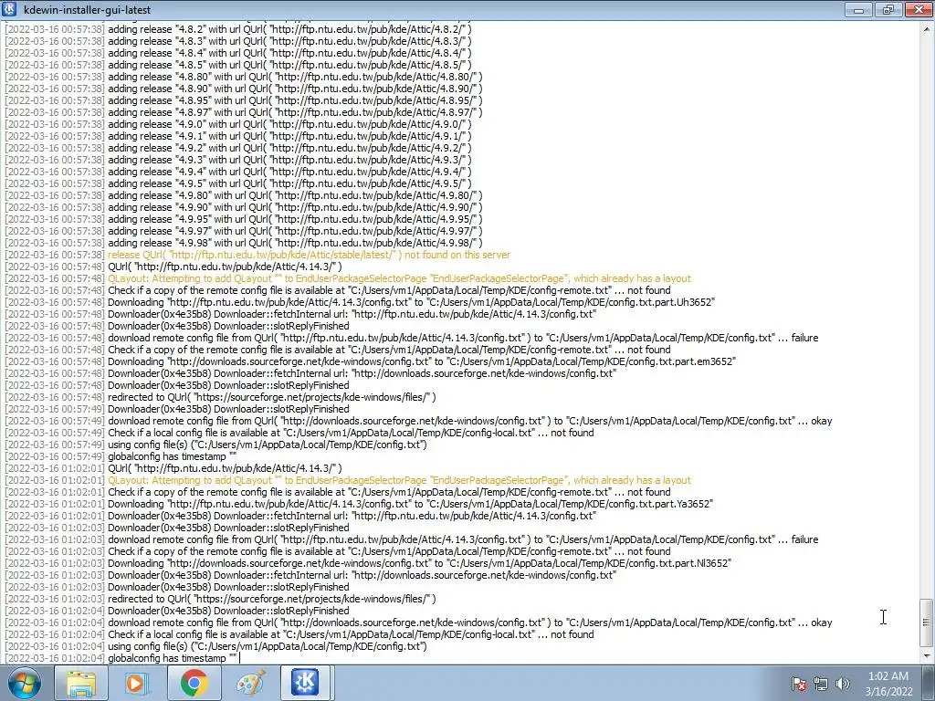935x701 pixels.
Task: Click the adding release "4.8.97" entry
Action: tap(244, 112)
